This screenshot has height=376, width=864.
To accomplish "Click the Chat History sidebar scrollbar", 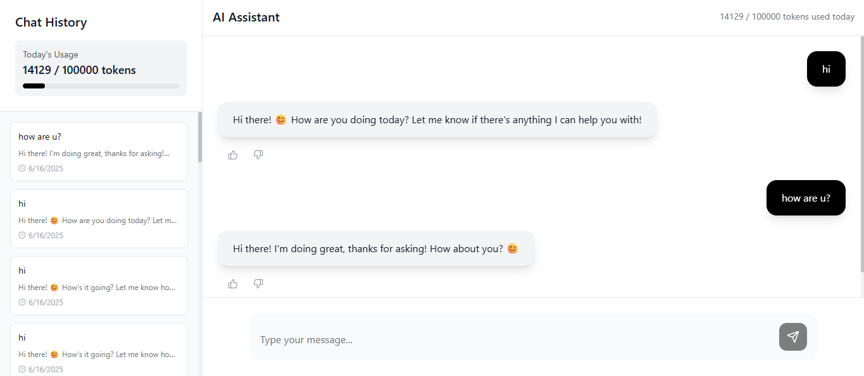I will click(x=200, y=138).
